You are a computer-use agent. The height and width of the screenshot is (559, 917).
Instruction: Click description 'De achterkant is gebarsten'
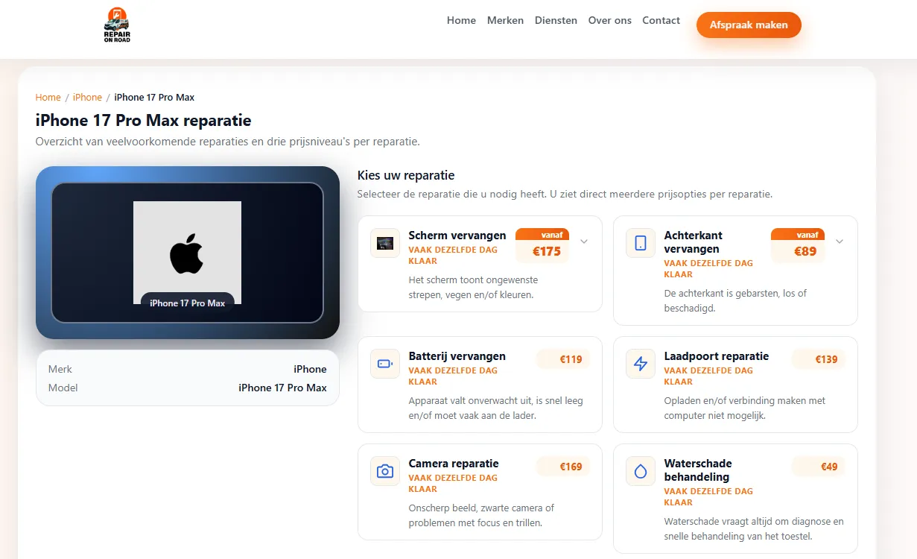[735, 300]
